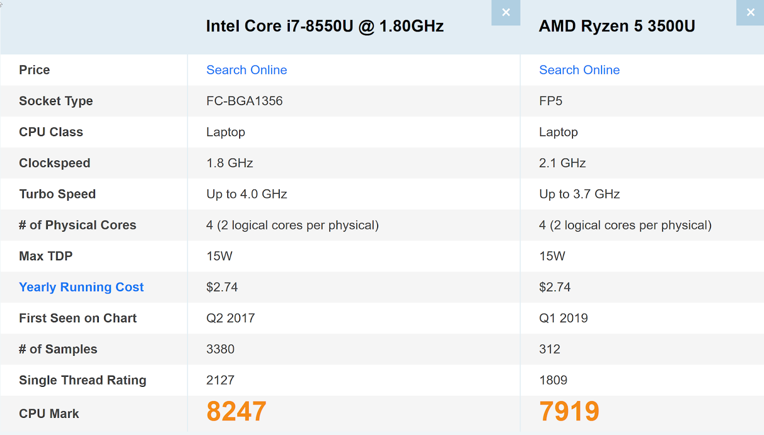Select the 7919 CPU Mark score
Viewport: 764px width, 435px height.
[x=569, y=411]
